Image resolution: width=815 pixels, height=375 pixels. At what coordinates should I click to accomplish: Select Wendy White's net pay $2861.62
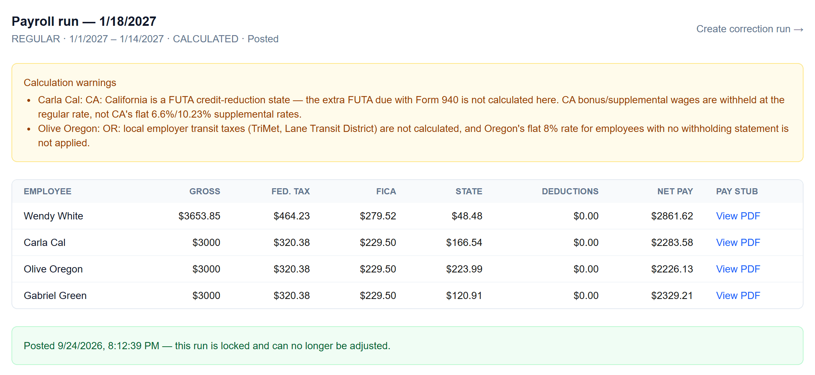tap(672, 216)
